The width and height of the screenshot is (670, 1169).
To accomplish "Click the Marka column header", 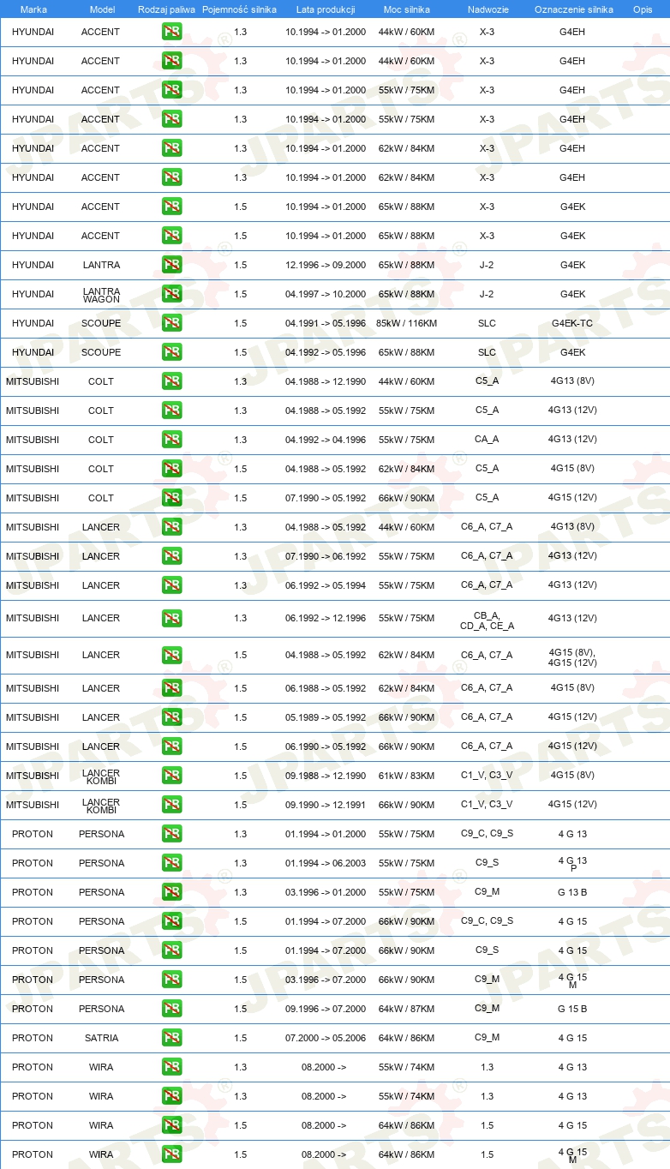I will click(x=33, y=9).
